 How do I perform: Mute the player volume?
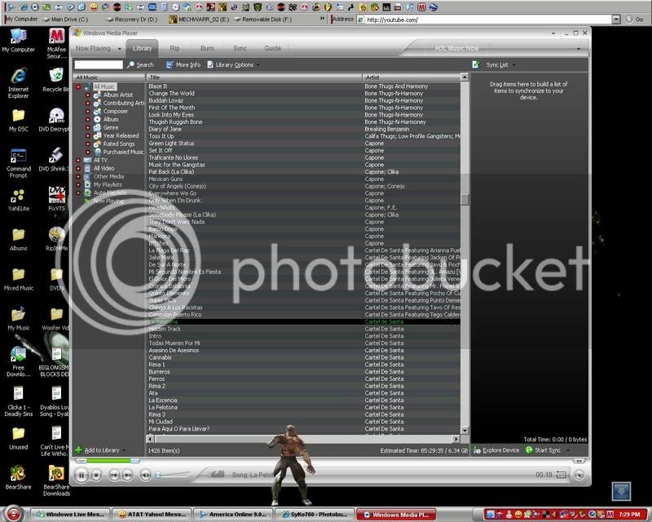(146, 475)
